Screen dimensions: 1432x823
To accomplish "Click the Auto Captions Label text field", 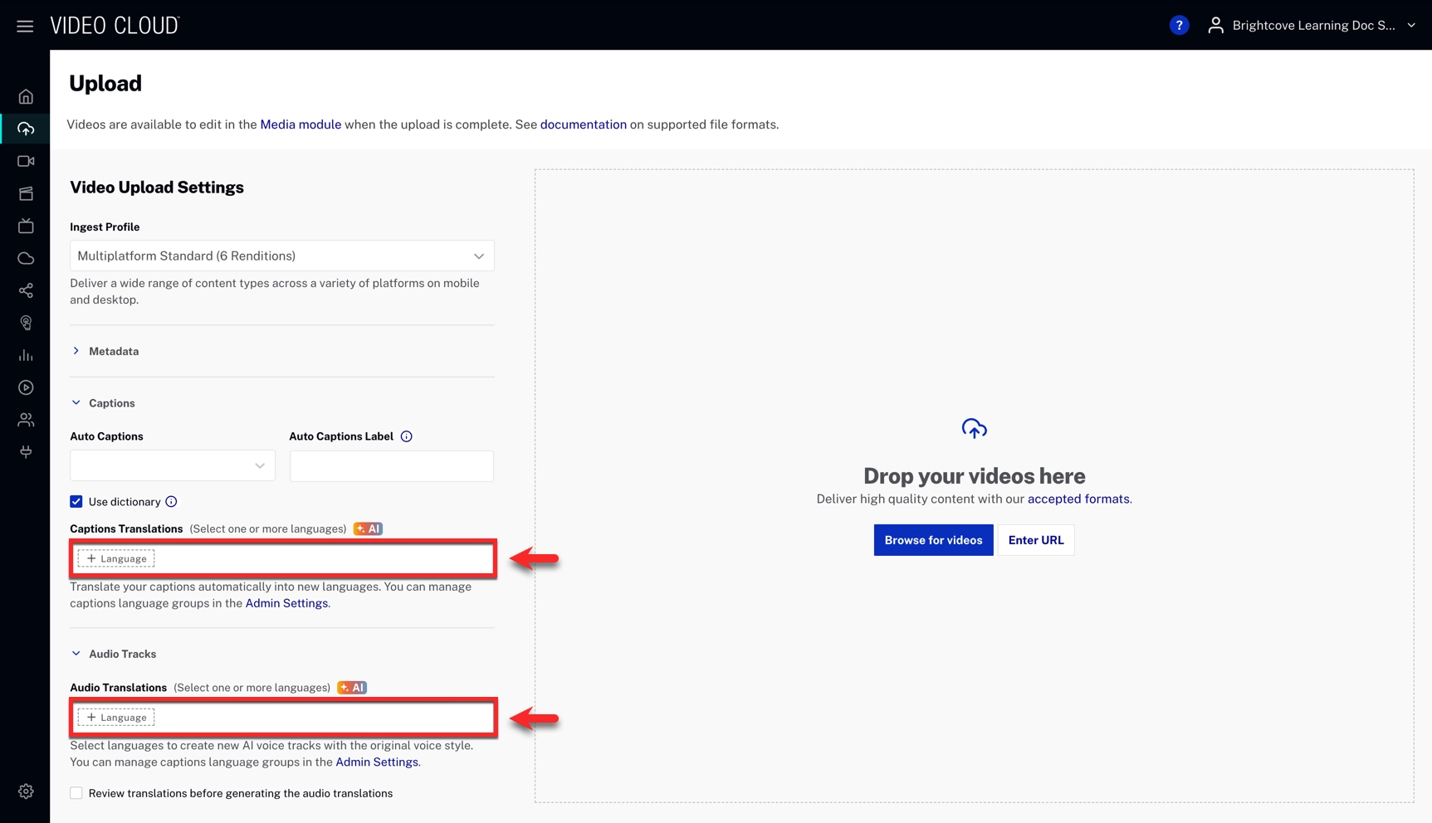I will point(391,466).
